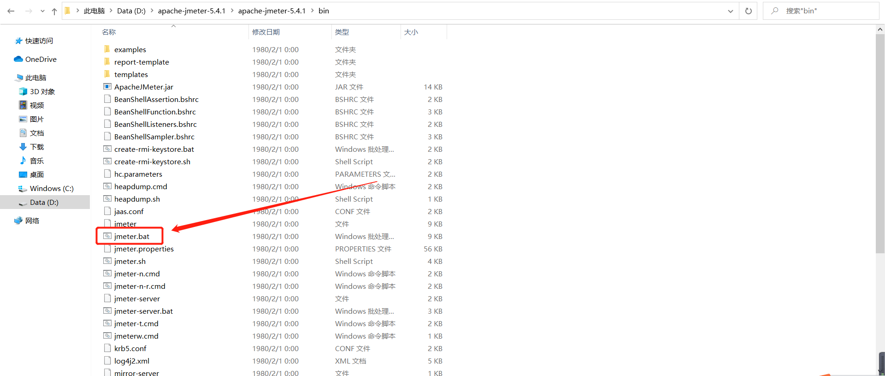
Task: Open 快速访问 in navigation pane
Action: (x=39, y=41)
